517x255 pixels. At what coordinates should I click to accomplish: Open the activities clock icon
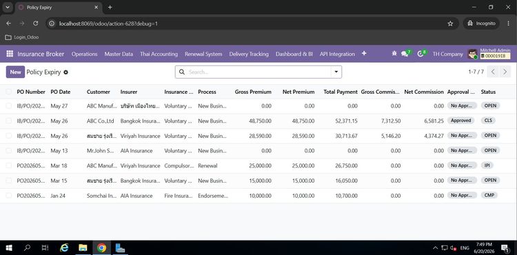pos(420,54)
